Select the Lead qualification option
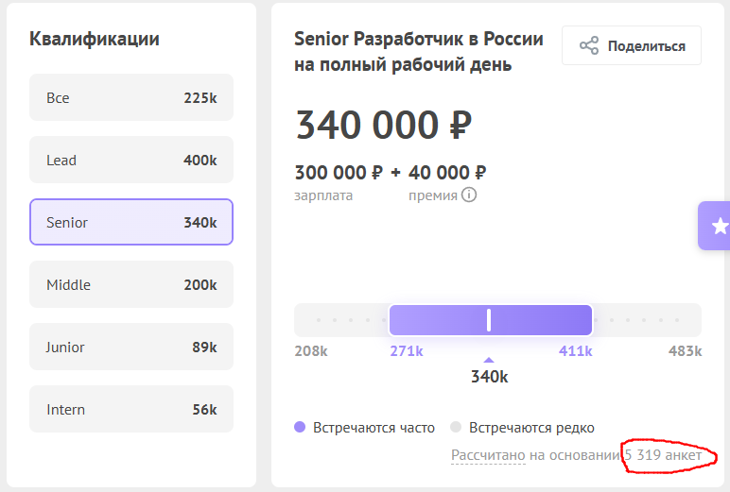Viewport: 730px width, 492px height. tap(131, 161)
